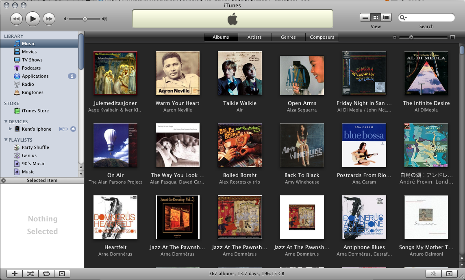Click the Applications update badge showing 2
Viewport: 465px width, 280px height.
click(72, 76)
